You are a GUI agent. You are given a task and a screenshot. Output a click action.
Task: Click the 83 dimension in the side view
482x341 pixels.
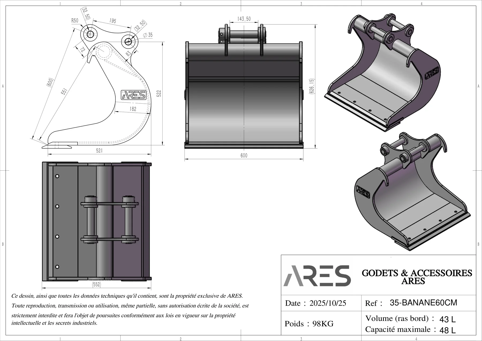point(129,54)
